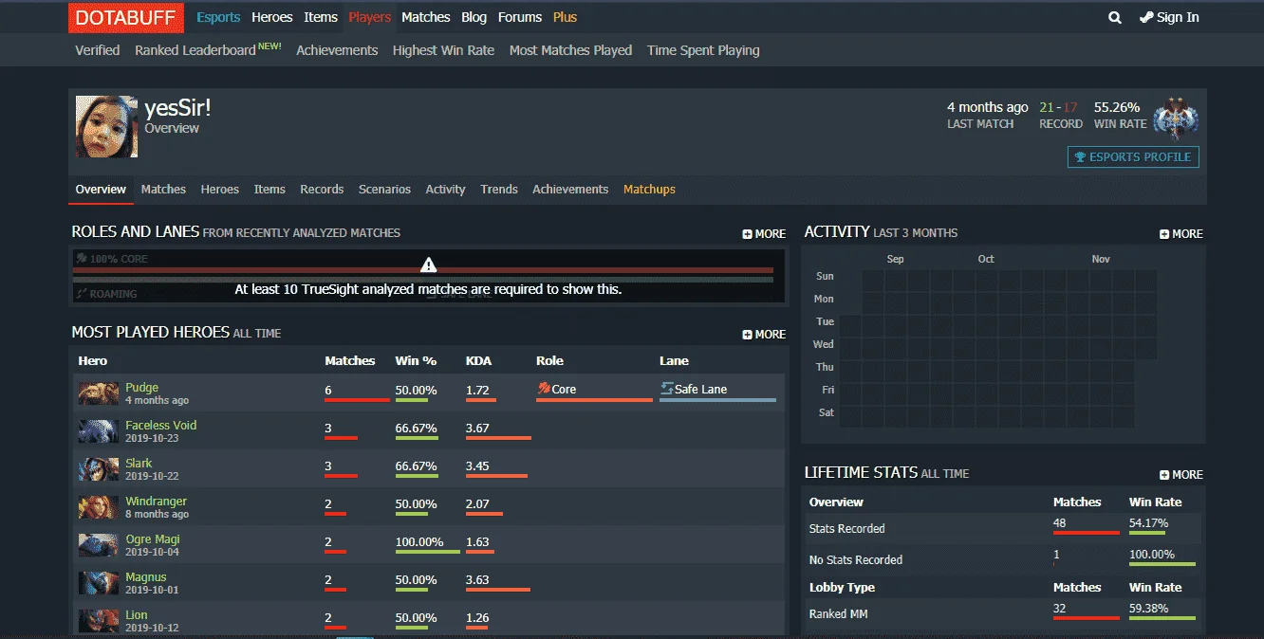Switch to the Activity tab

pyautogui.click(x=445, y=190)
